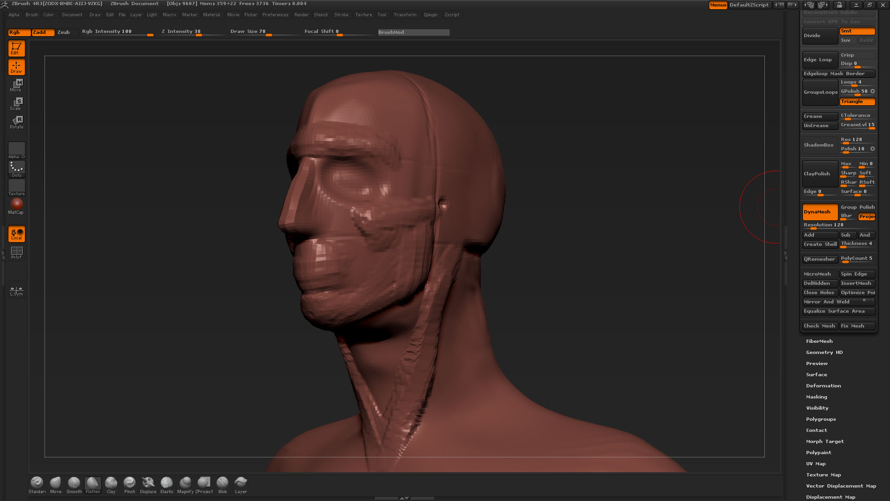Click the BrushMod field

click(413, 32)
